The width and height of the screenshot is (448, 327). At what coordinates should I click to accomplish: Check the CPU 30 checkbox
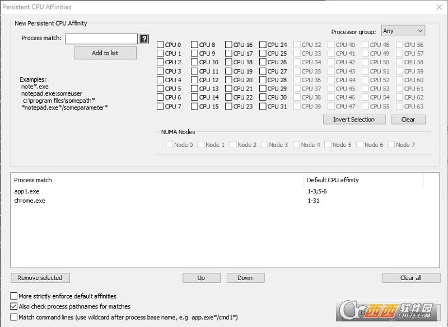tap(263, 97)
